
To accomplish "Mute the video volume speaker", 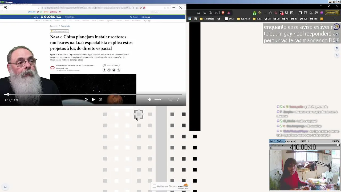I will pyautogui.click(x=149, y=99).
